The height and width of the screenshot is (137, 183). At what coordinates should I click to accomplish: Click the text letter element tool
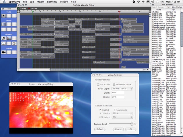[x=4, y=43]
